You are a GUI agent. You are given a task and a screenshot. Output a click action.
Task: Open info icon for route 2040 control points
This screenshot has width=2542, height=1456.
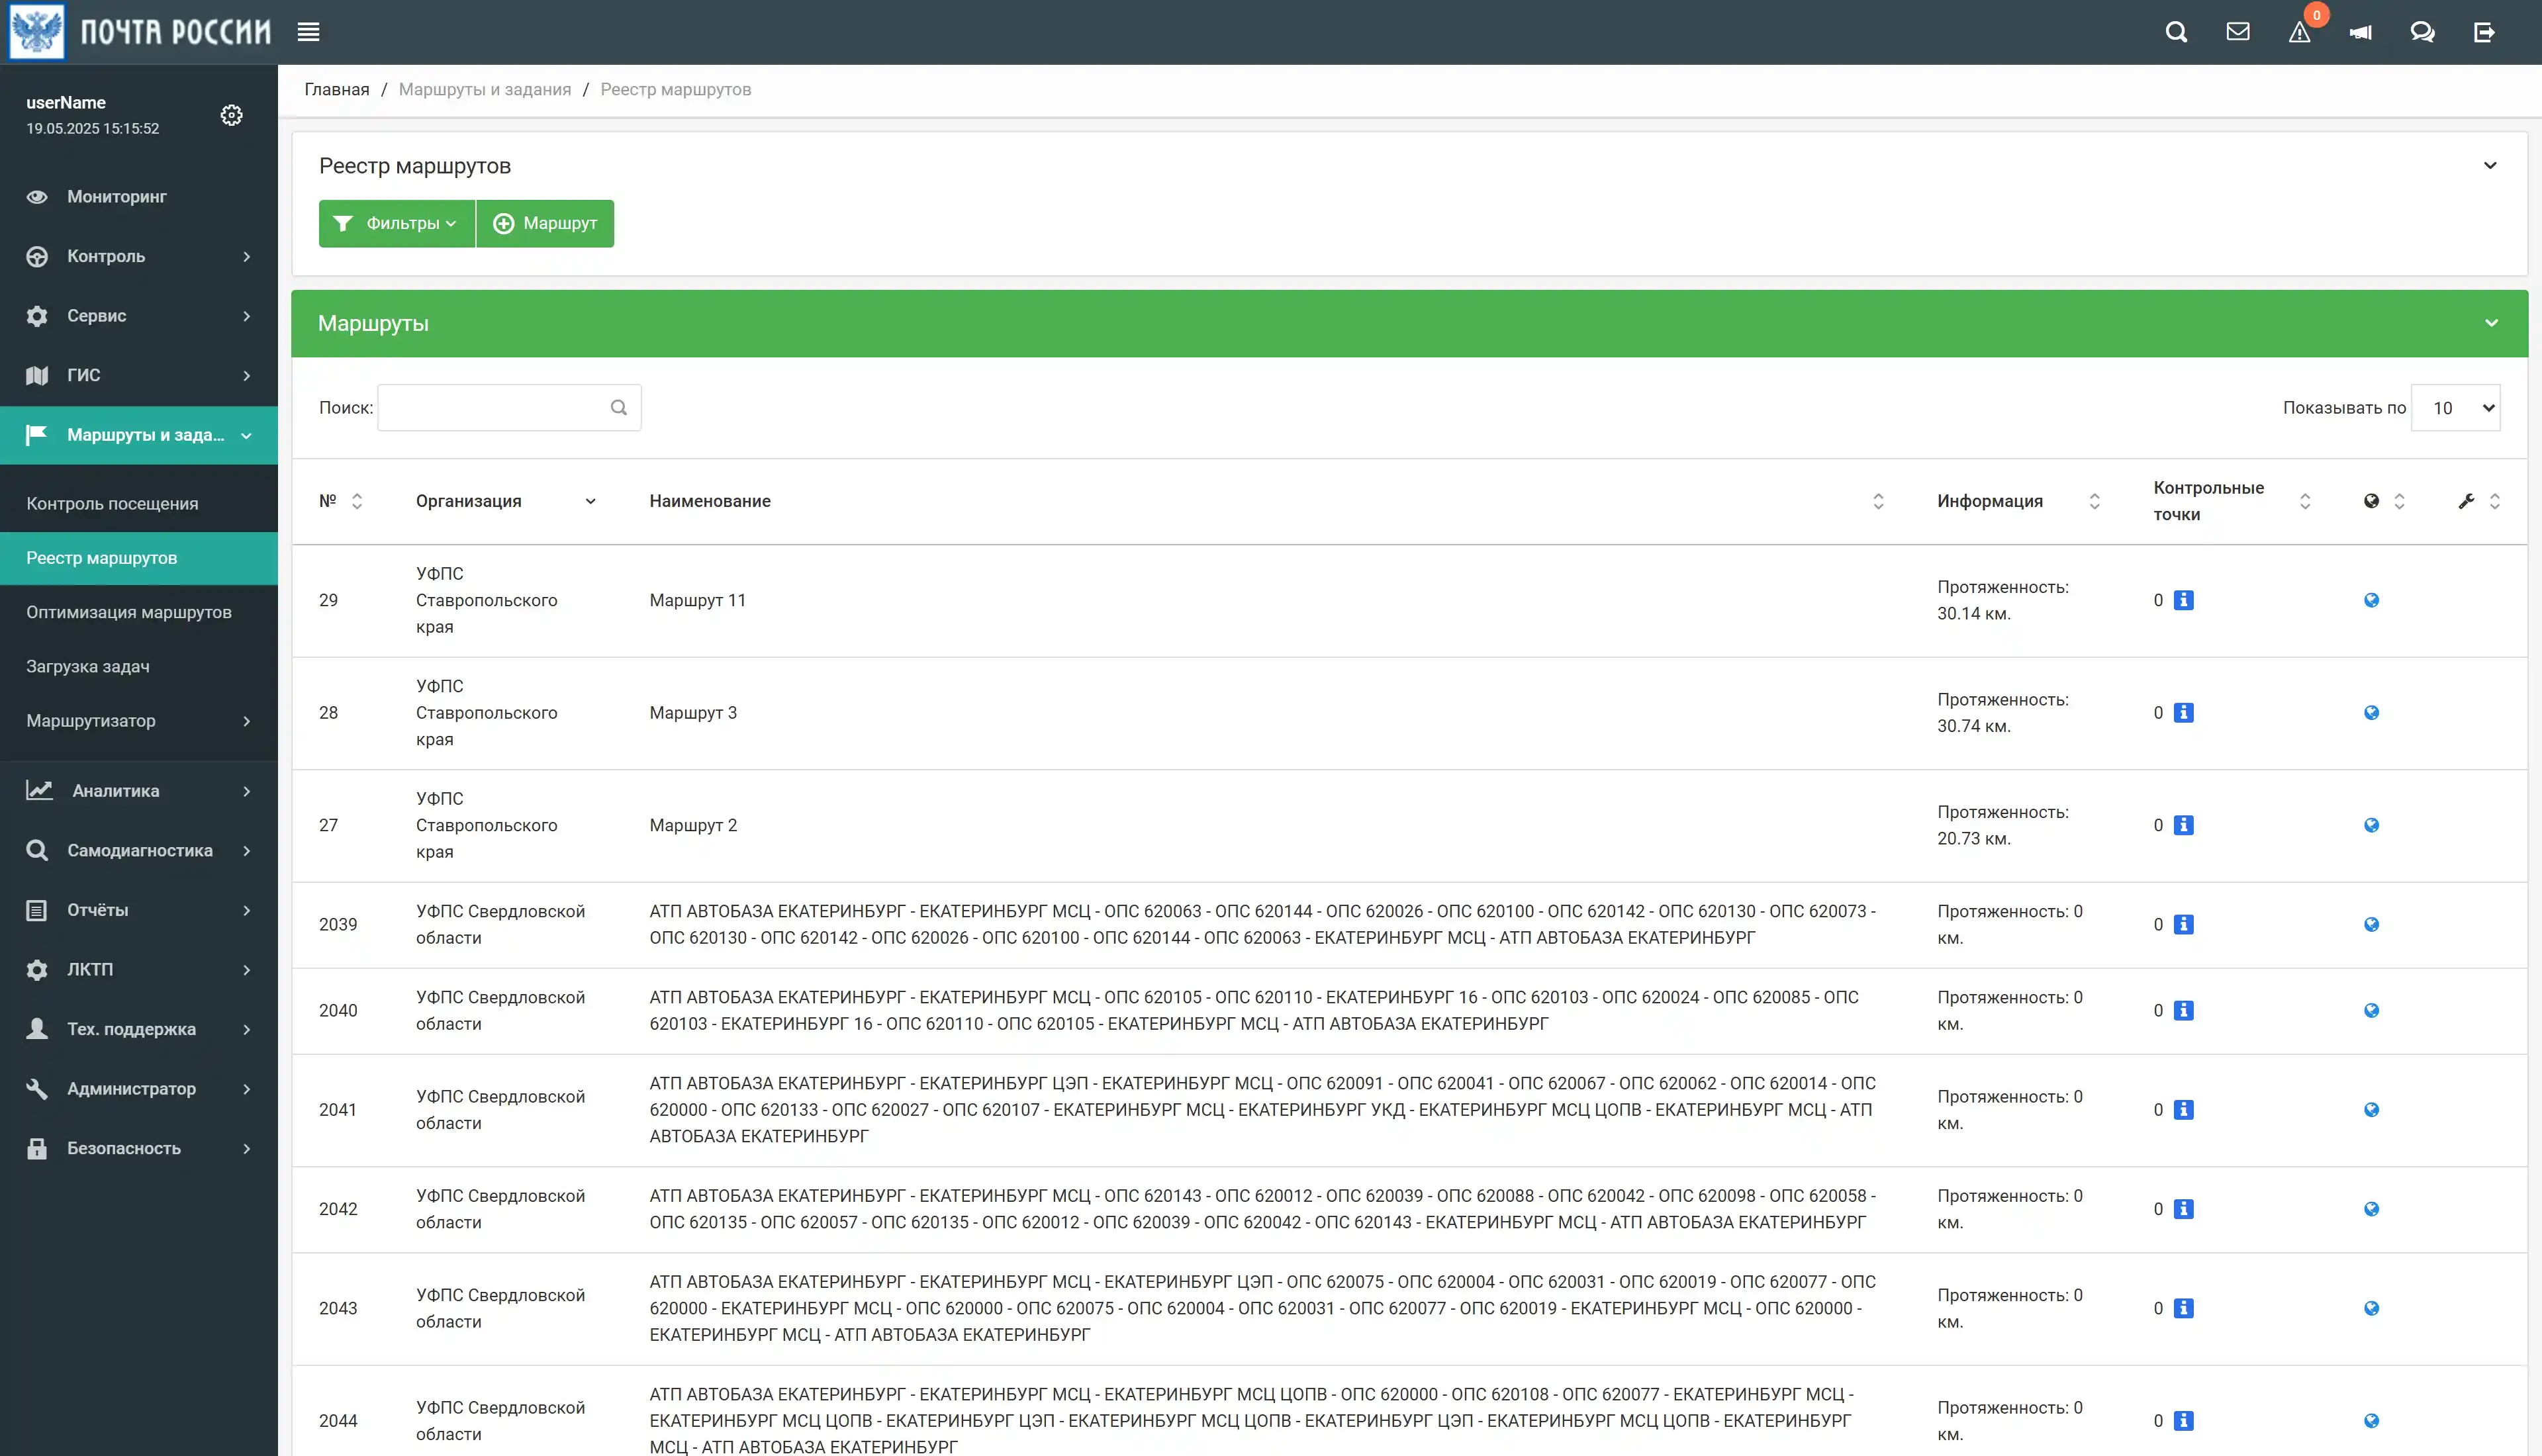click(2184, 1010)
